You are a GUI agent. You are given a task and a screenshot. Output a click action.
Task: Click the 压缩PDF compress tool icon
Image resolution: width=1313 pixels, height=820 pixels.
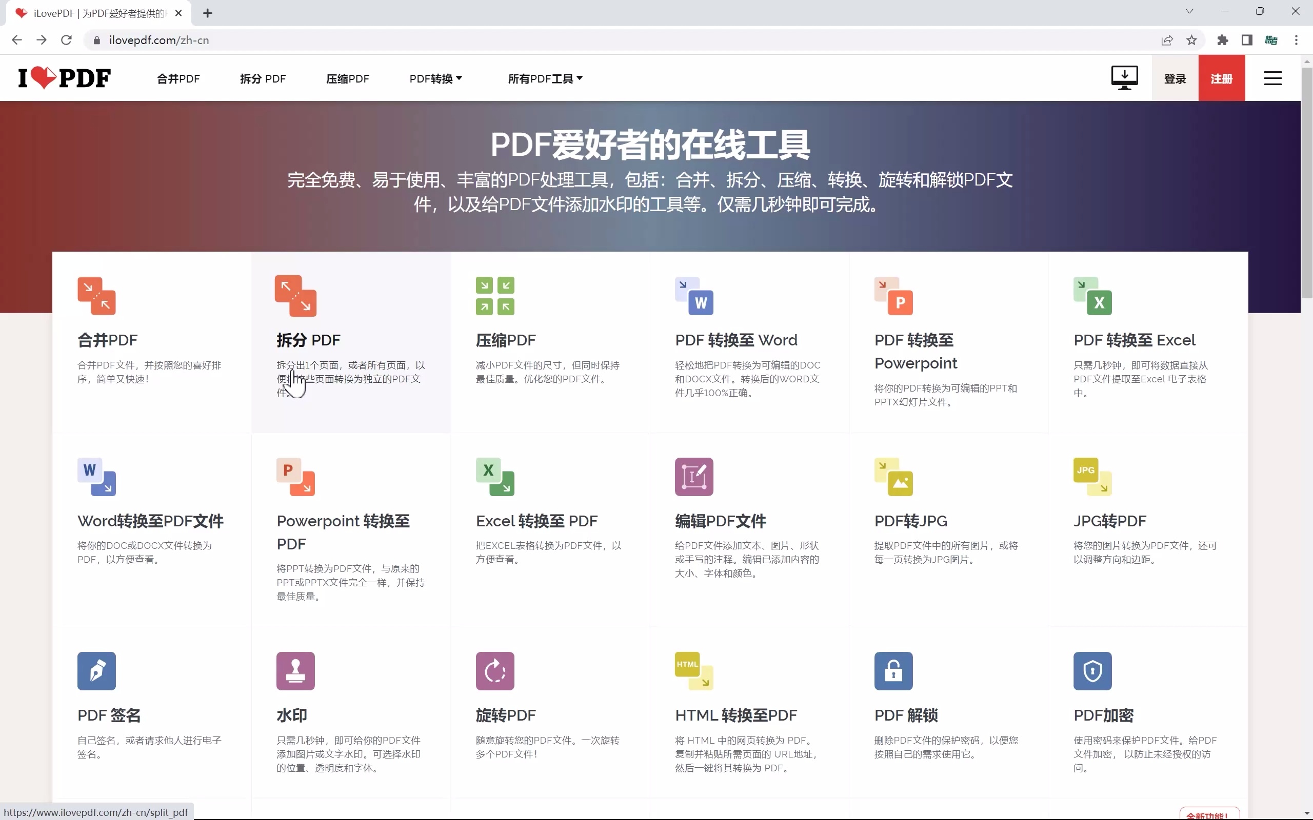pos(494,296)
